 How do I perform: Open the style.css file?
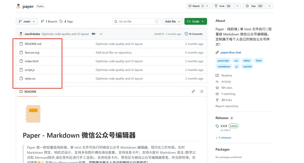tap(30, 79)
